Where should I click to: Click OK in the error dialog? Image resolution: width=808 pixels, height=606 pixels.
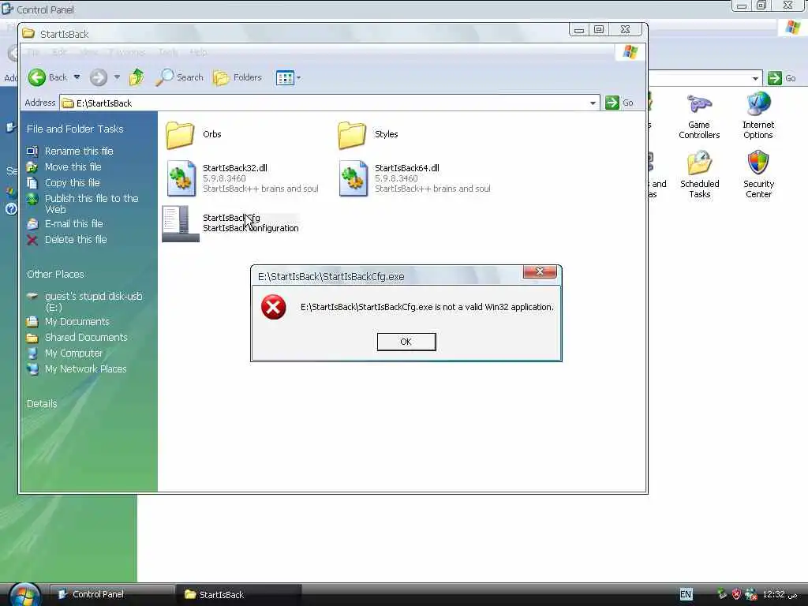[406, 342]
